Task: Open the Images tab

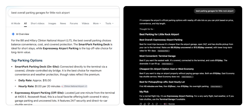Action: click(52, 23)
